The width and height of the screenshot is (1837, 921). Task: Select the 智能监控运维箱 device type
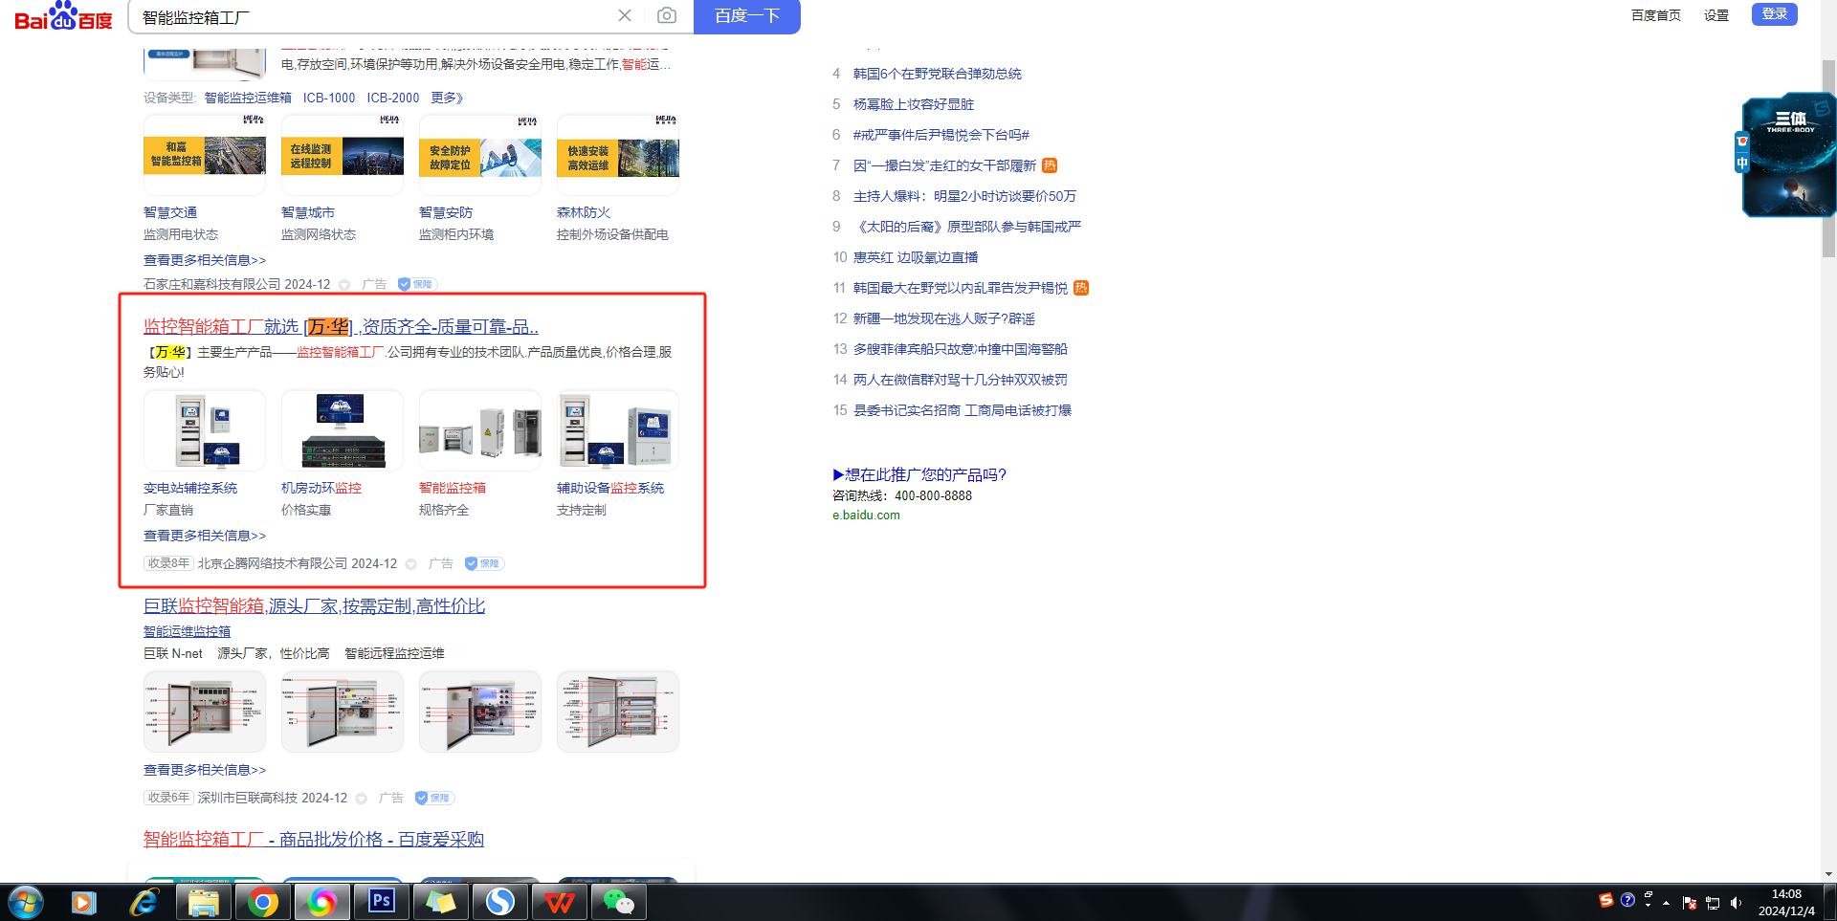(248, 98)
